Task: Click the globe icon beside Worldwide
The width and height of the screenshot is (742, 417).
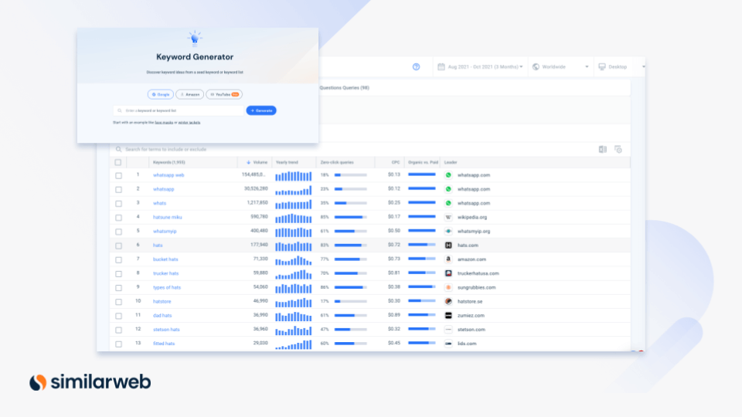Action: 536,66
